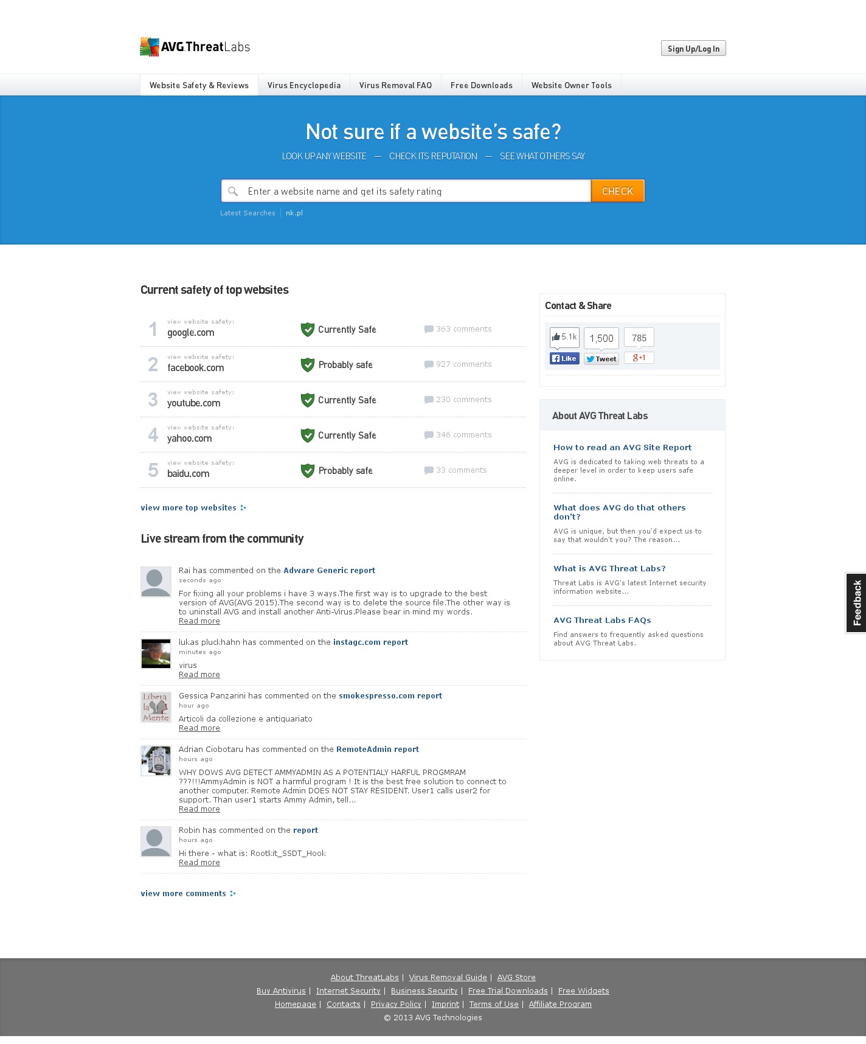Click the Twitter Tweet button
This screenshot has width=866, height=1044.
pyautogui.click(x=601, y=359)
